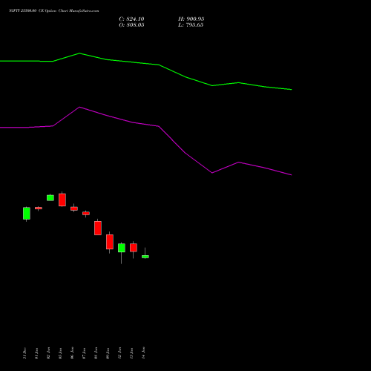371x371 pixels.
Task: Select the 02 Jan date label
Action: click(x=48, y=353)
